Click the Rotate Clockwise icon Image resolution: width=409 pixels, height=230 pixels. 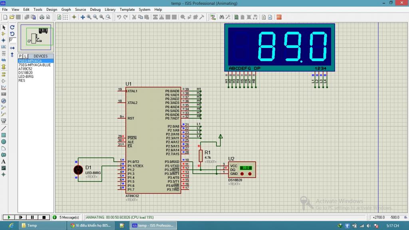[12, 28]
